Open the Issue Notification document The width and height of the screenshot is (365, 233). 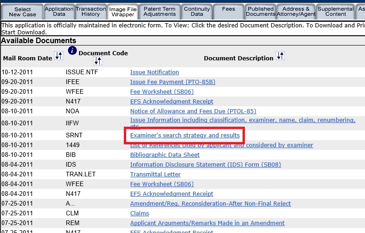tap(155, 72)
